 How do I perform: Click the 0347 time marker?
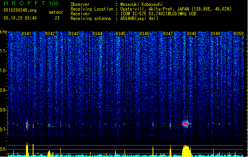pos(168,34)
